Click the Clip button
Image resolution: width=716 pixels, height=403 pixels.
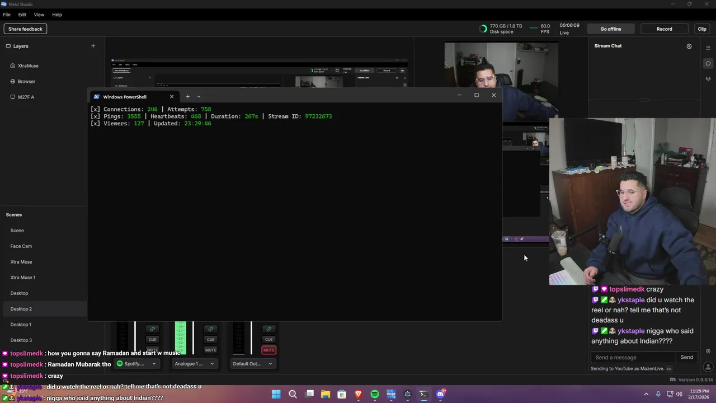tap(702, 29)
